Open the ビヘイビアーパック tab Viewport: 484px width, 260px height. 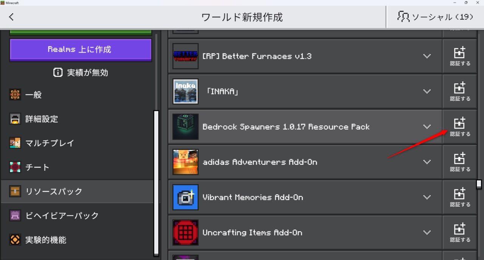click(77, 216)
